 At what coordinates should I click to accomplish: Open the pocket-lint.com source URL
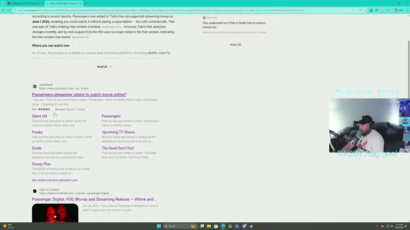tap(234, 32)
